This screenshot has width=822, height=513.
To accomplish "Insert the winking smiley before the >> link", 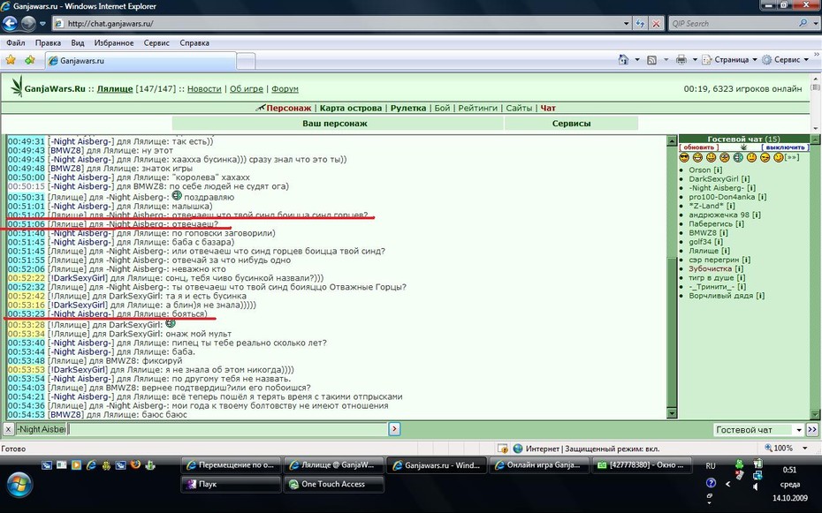I will pos(779,157).
